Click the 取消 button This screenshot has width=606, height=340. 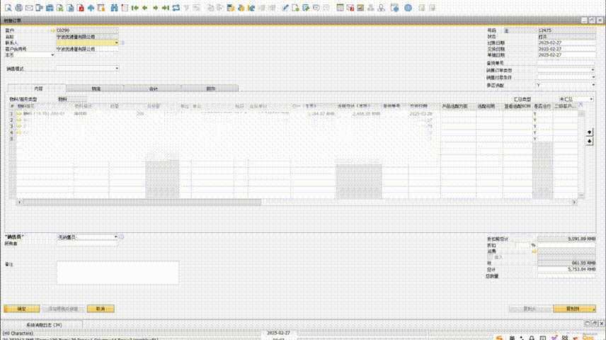pos(100,309)
